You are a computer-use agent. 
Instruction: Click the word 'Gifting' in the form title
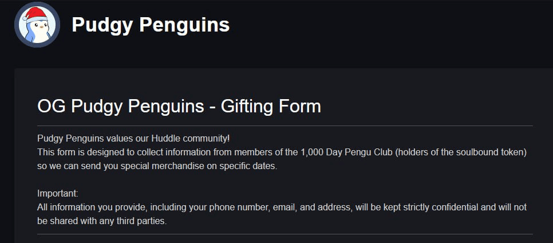pos(247,107)
